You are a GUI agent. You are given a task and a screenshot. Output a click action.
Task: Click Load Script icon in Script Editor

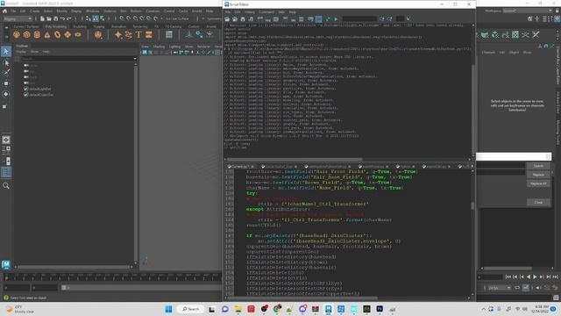coord(227,18)
